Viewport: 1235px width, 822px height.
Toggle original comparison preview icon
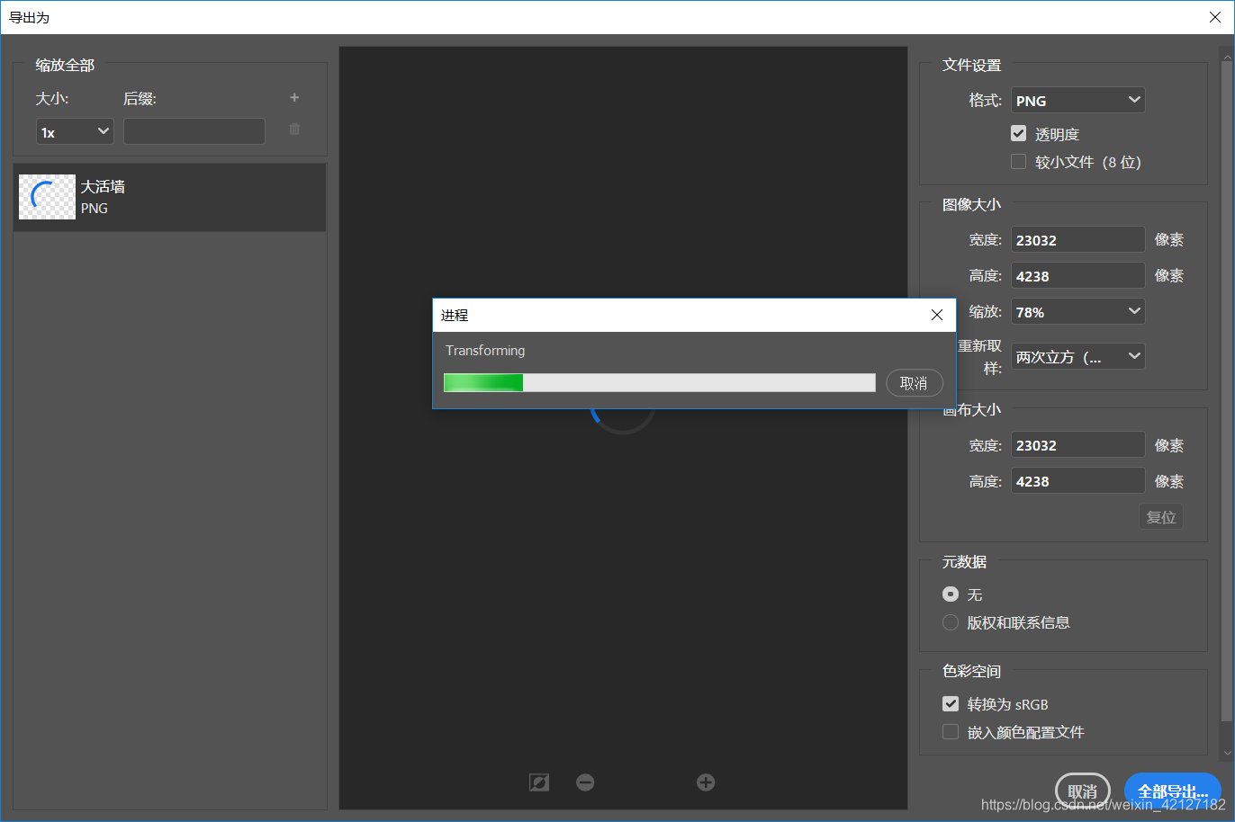point(539,782)
